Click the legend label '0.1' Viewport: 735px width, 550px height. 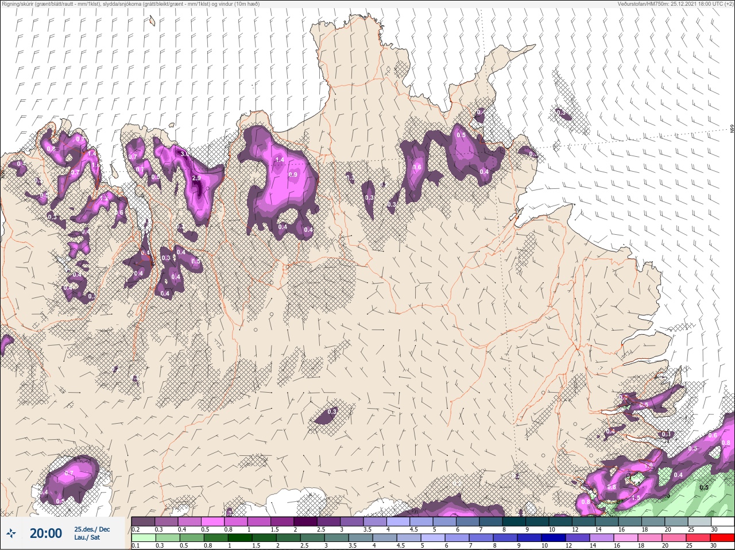136,545
